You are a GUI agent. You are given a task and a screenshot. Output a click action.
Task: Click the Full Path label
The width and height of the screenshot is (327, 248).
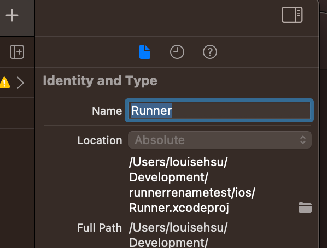(x=100, y=228)
